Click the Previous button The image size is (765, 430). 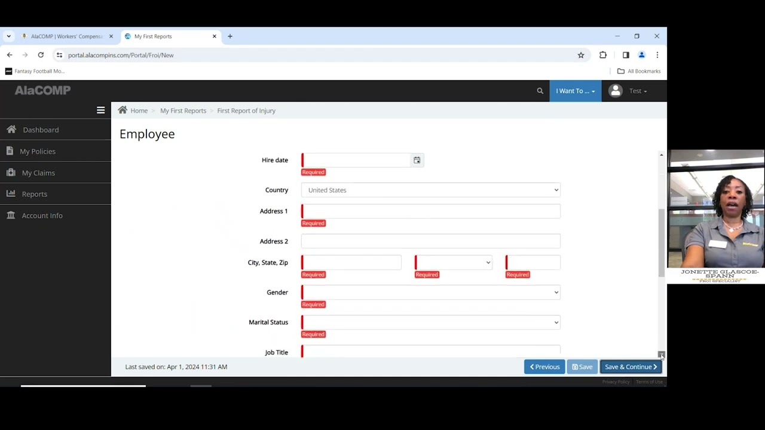pyautogui.click(x=544, y=367)
